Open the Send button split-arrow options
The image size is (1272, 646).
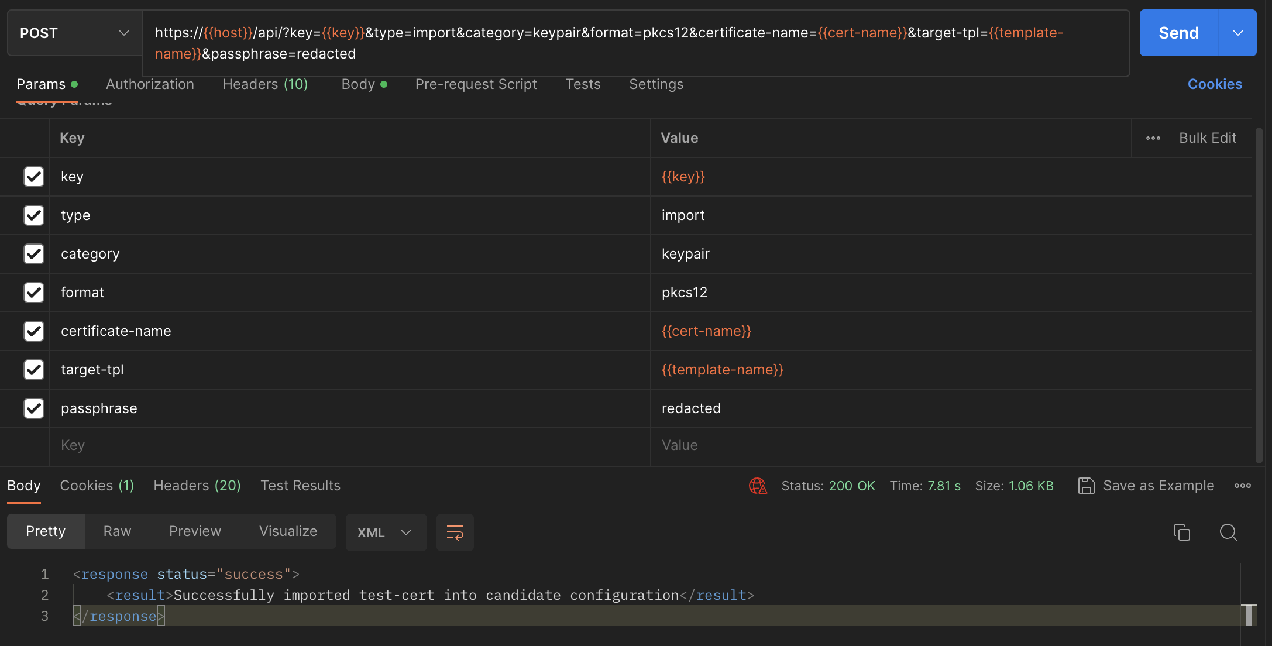pos(1237,33)
